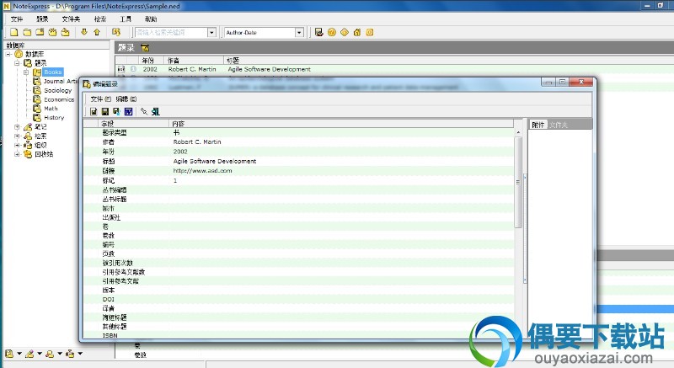The image size is (674, 368).
Task: Select the Economics folder in tree
Action: tap(59, 99)
